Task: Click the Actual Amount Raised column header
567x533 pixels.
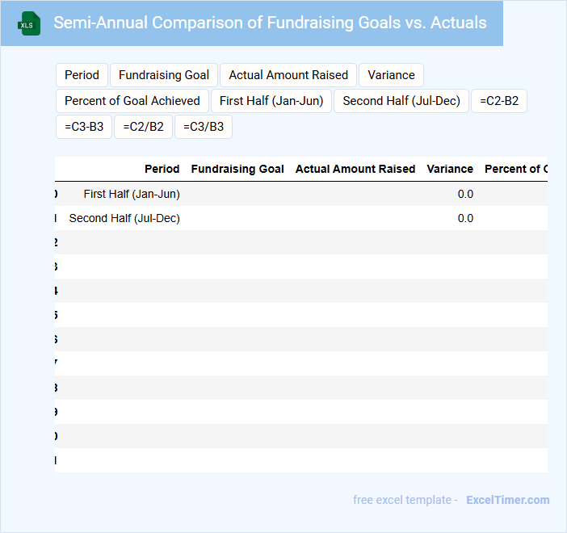Action: point(355,169)
